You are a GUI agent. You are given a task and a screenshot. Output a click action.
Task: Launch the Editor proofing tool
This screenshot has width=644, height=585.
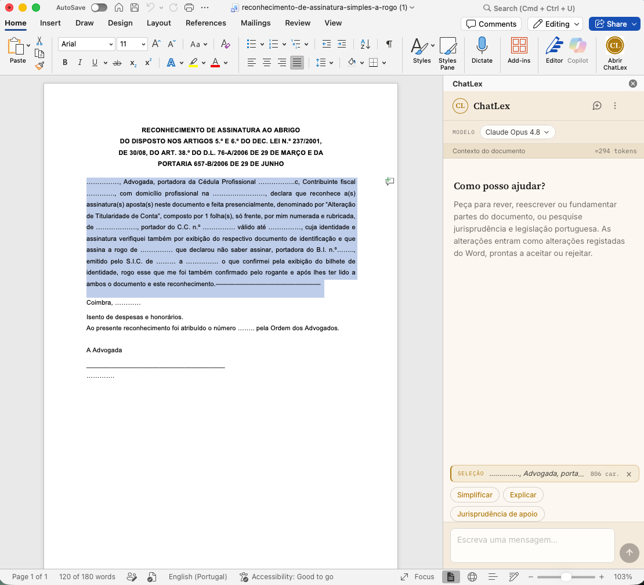pos(554,50)
